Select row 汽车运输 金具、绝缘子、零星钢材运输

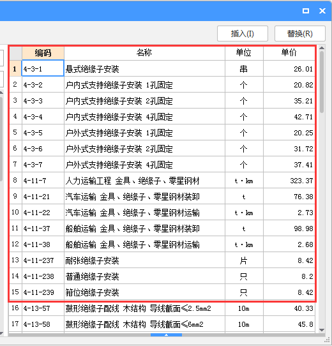click(162, 213)
